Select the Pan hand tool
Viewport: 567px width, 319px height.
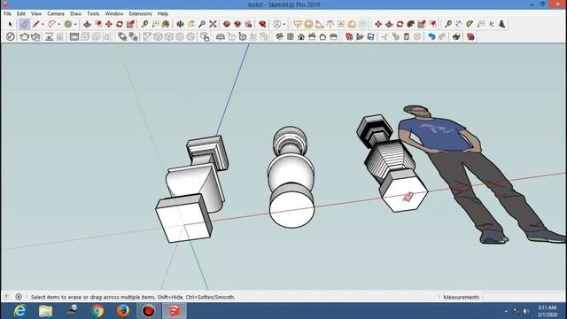click(191, 24)
